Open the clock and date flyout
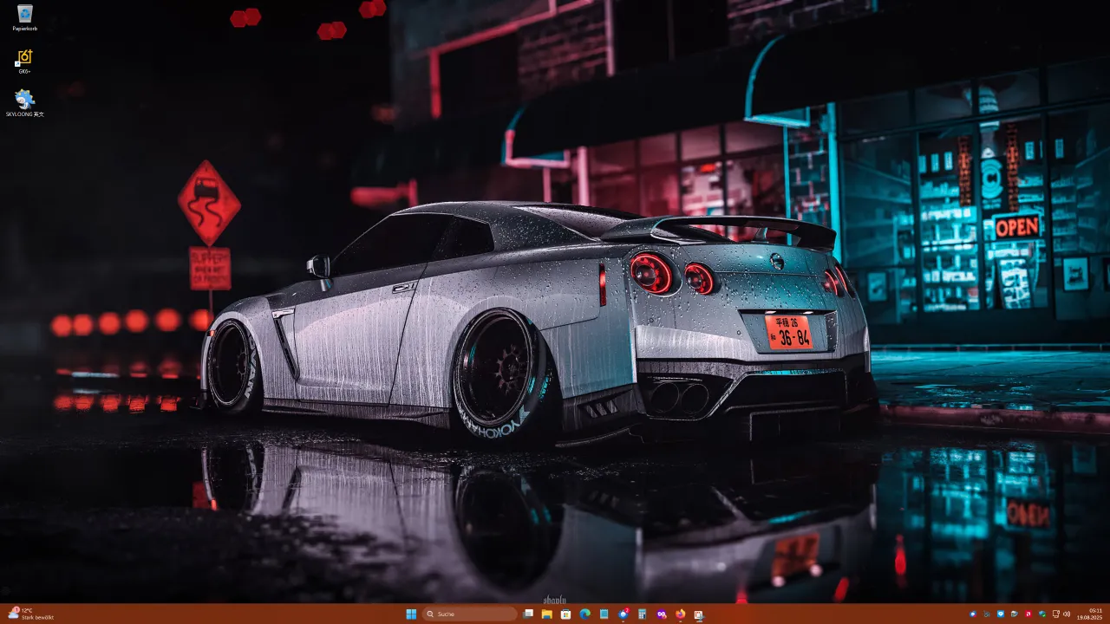The image size is (1110, 624). 1091,614
